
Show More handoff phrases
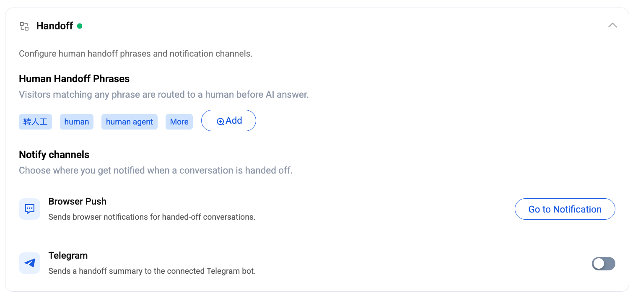(179, 122)
